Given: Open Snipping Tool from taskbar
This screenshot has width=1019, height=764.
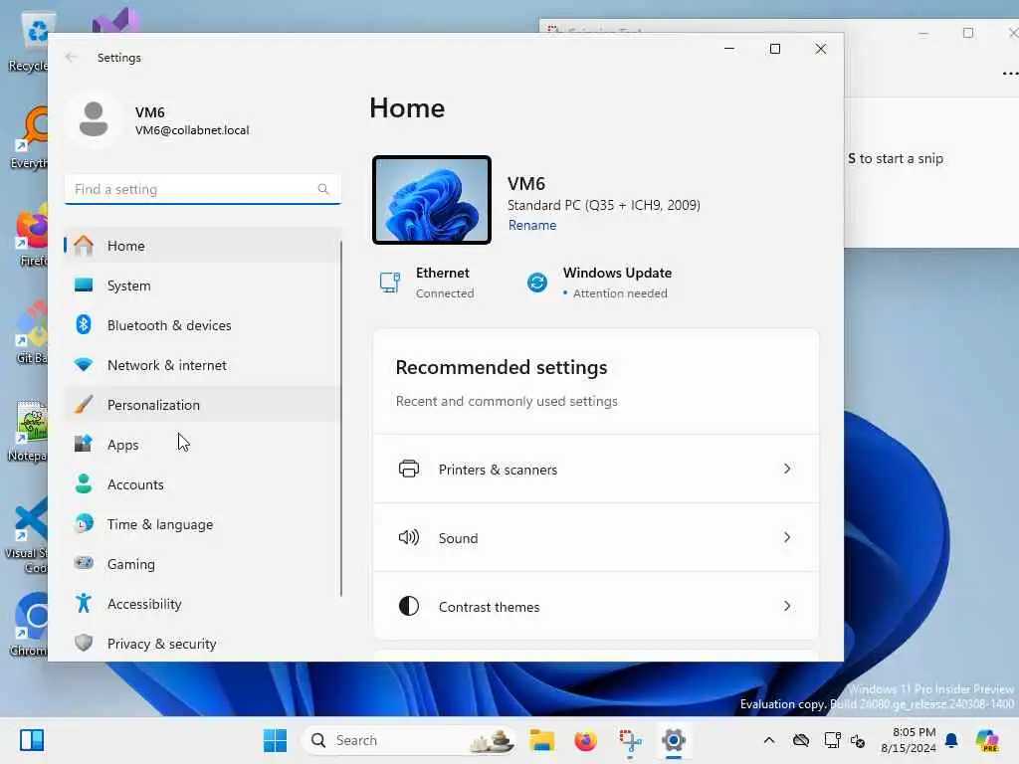Looking at the screenshot, I should coord(630,740).
